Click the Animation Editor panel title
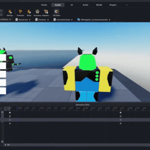This screenshot has width=150, height=150. 82,105
